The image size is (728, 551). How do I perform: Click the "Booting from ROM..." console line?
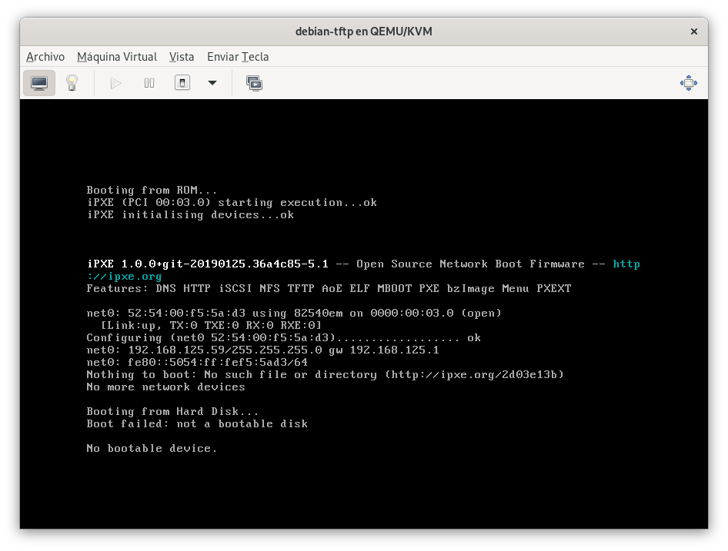(152, 190)
